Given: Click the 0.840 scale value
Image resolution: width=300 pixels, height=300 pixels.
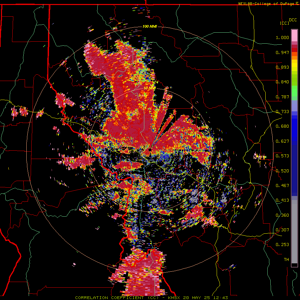Looking at the screenshot, I should click(x=282, y=82).
